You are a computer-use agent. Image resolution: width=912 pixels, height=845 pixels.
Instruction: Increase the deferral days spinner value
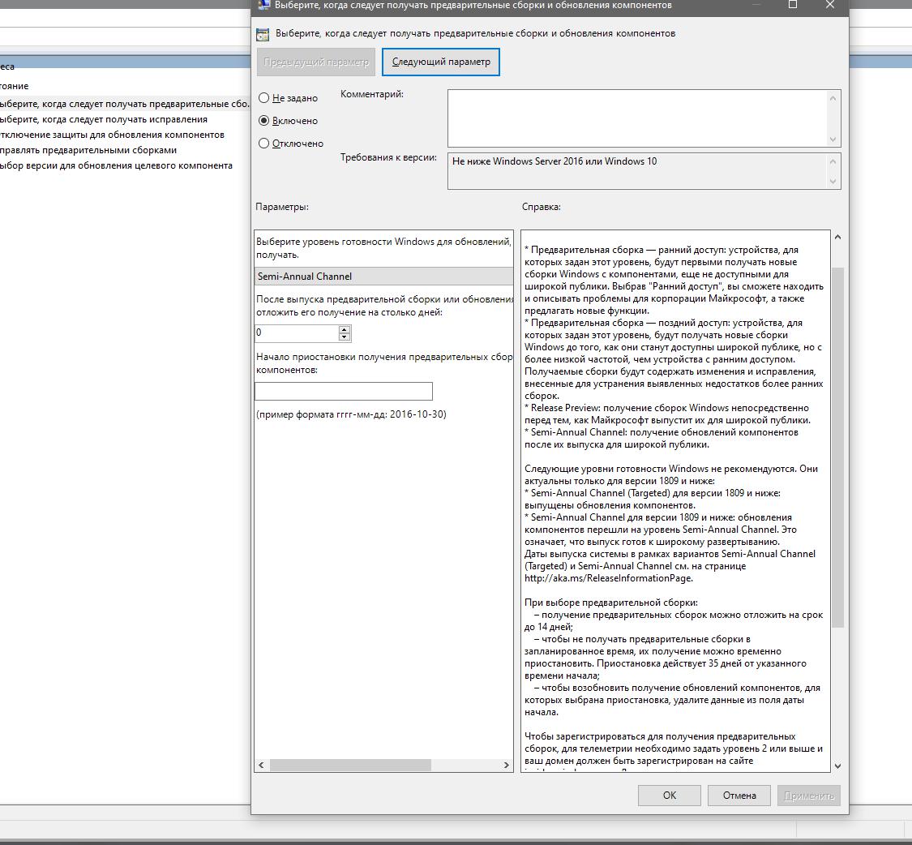click(345, 329)
